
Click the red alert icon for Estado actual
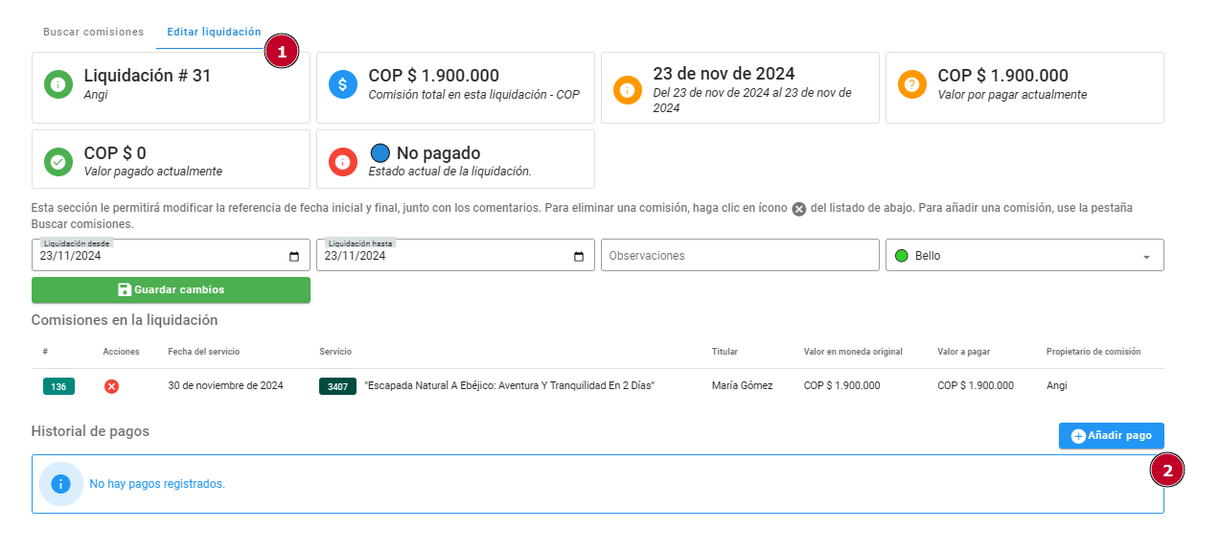point(343,162)
